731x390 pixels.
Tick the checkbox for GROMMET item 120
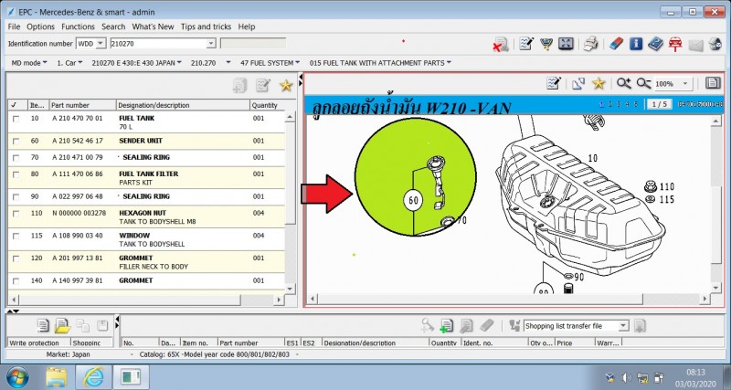click(x=16, y=258)
